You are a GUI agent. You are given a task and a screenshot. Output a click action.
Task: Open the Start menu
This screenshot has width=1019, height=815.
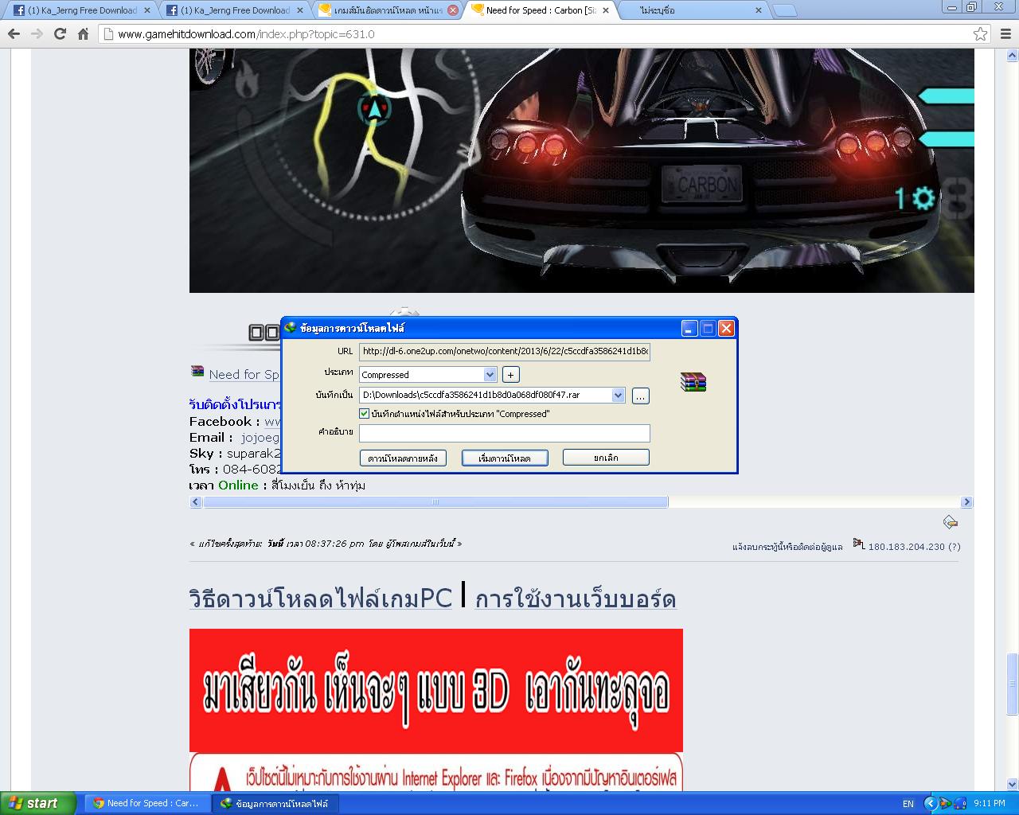point(38,803)
